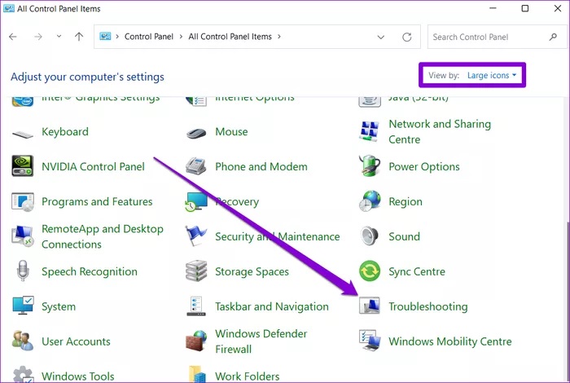Open the Windows Defender Firewall icon
This screenshot has height=383, width=570.
(x=196, y=341)
